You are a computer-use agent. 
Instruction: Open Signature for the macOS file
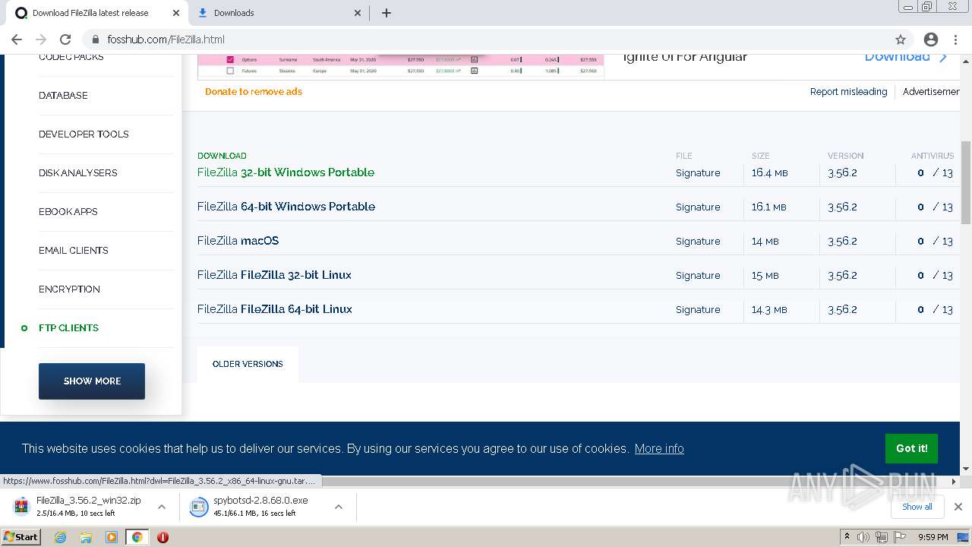[698, 242]
